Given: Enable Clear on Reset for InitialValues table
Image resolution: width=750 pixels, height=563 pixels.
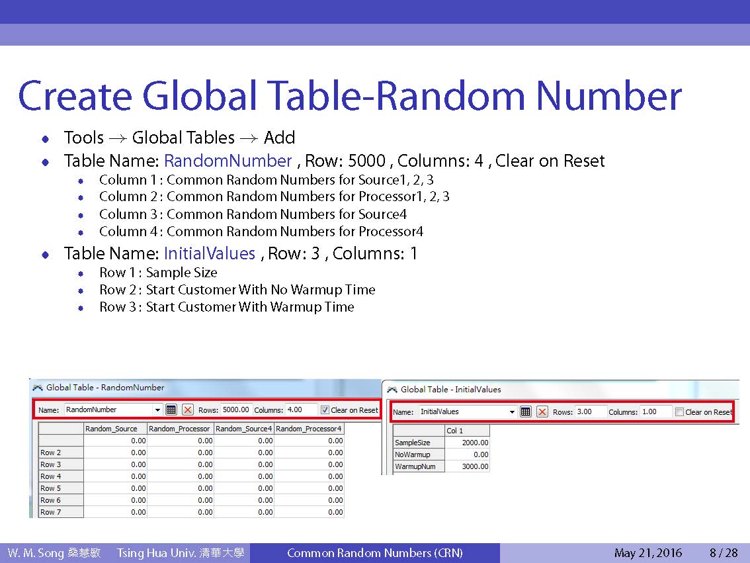Looking at the screenshot, I should pos(679,412).
